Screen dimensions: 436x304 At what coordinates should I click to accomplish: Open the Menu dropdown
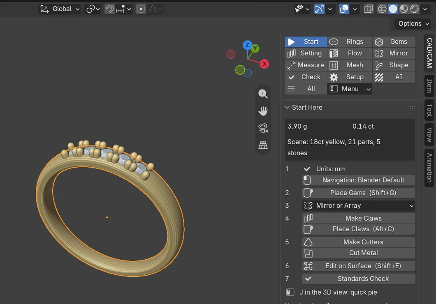[x=350, y=89]
